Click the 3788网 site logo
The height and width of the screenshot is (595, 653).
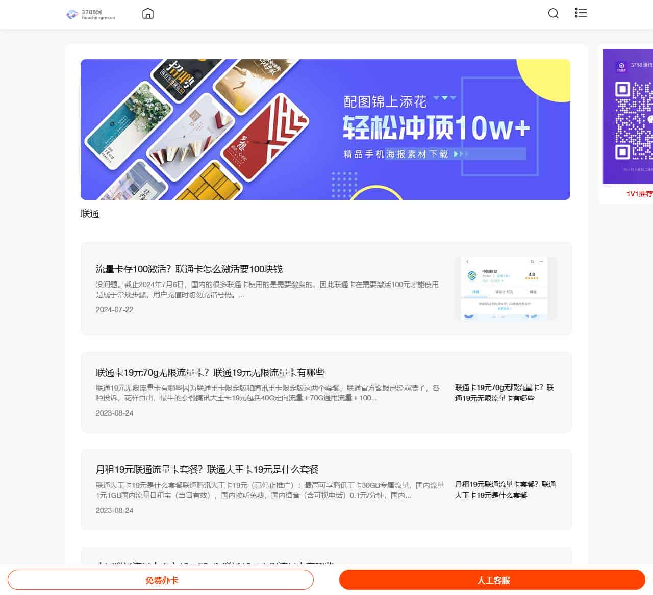(x=91, y=14)
